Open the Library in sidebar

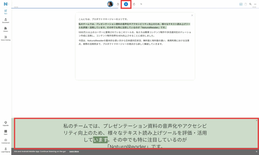pos(6,29)
